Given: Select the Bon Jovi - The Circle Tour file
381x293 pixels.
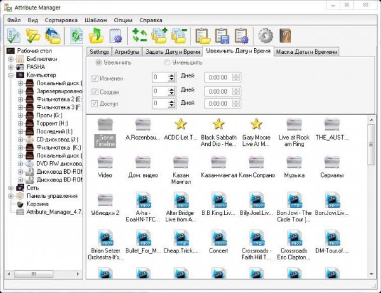Looking at the screenshot, I should 294,207.
